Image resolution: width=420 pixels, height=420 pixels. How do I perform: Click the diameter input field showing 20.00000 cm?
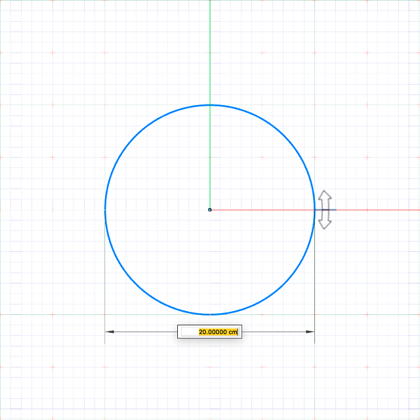click(x=209, y=331)
